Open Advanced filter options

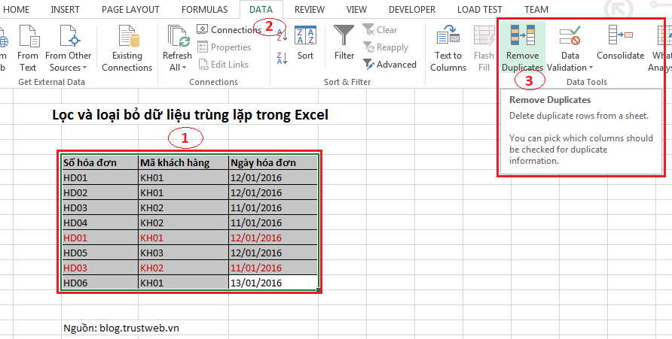coord(389,65)
